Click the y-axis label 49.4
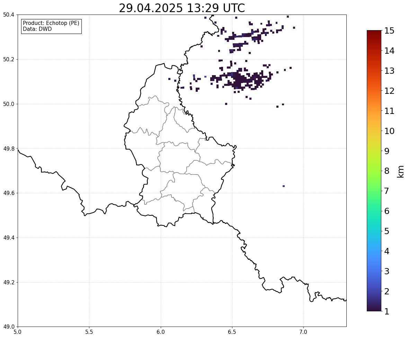Screen dimensions: 408x338 click(x=8, y=238)
